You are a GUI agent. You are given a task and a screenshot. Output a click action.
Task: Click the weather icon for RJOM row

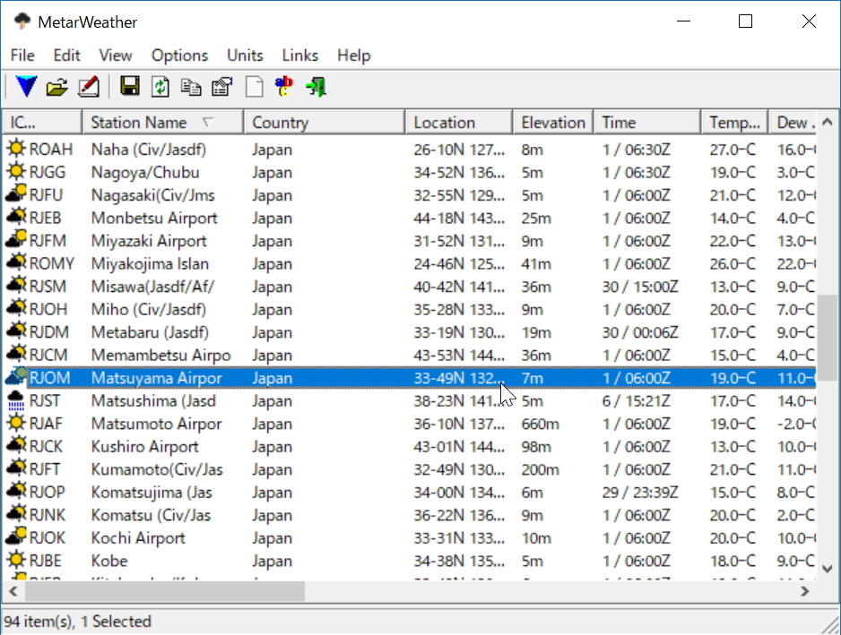(x=16, y=377)
